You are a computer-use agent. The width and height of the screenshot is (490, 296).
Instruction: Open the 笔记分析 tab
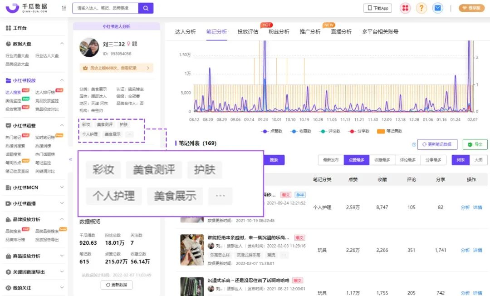pyautogui.click(x=216, y=32)
